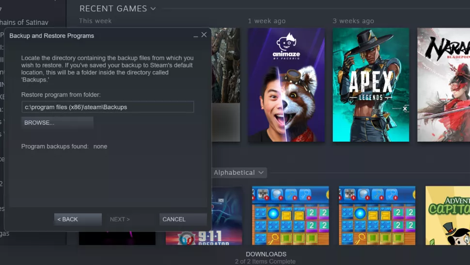Viewport: 470px width, 265px height.
Task: Click the BROWSE... button
Action: (x=57, y=123)
